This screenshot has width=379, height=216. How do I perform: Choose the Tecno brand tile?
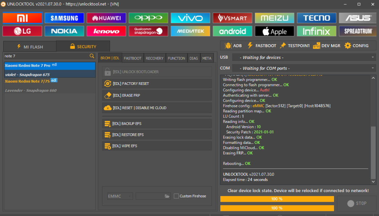click(317, 18)
